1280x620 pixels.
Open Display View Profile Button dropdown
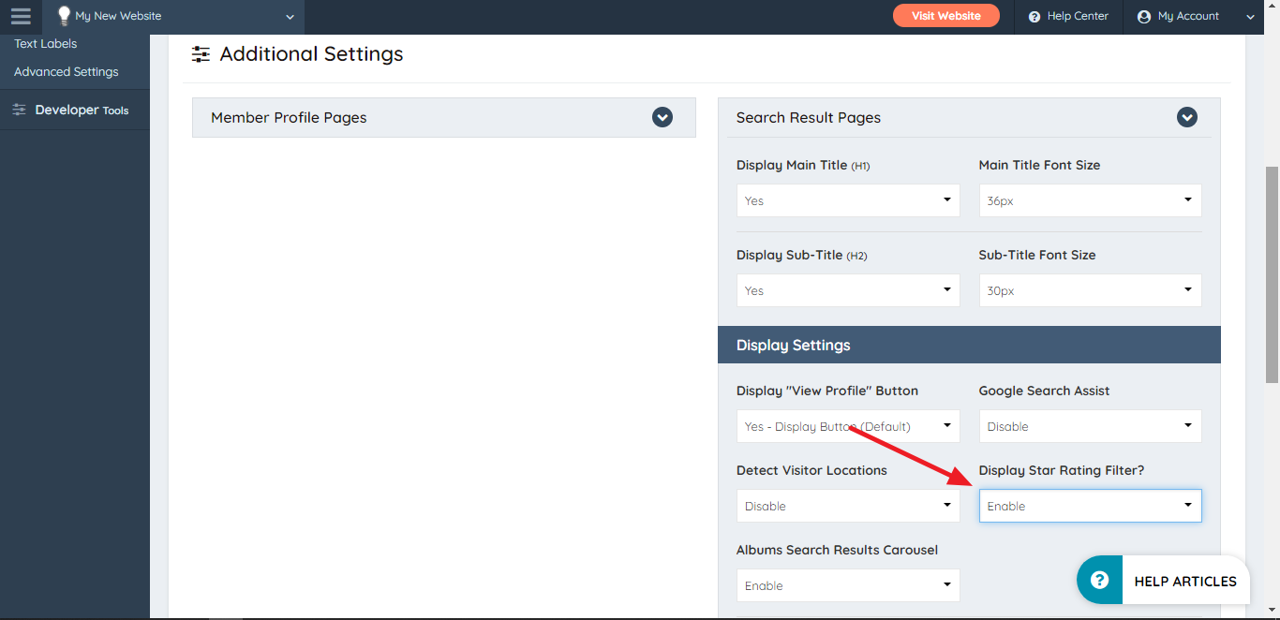pyautogui.click(x=848, y=426)
